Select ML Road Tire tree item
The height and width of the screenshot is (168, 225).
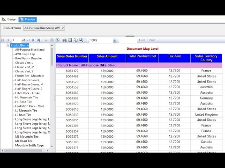point(24,141)
